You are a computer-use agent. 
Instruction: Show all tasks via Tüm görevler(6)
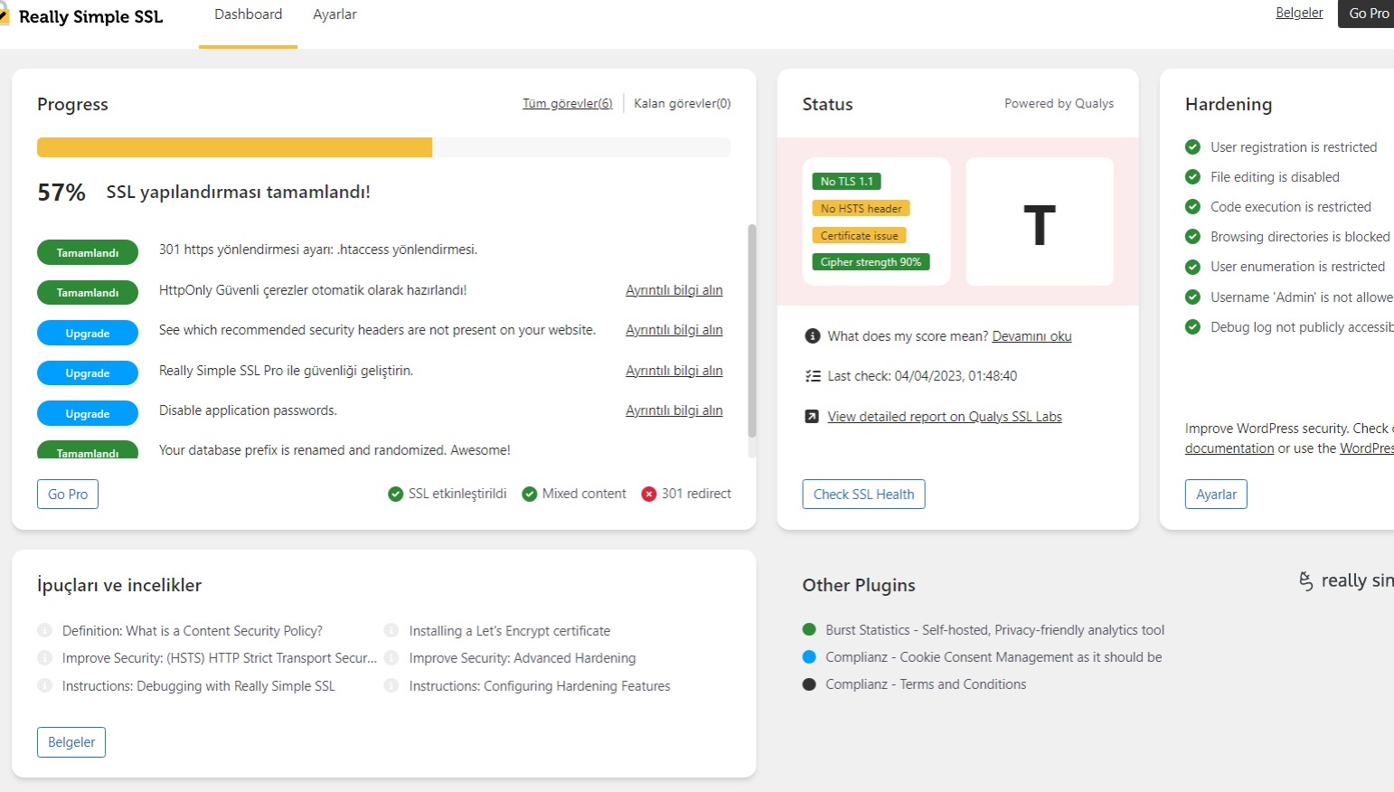pyautogui.click(x=567, y=104)
